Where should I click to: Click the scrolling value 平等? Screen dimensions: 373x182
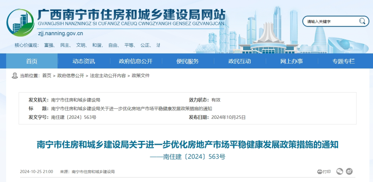[x=129, y=45]
